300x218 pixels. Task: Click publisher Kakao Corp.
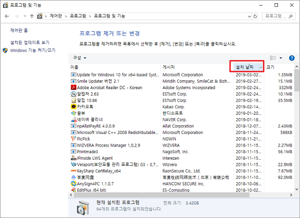[x=173, y=107]
